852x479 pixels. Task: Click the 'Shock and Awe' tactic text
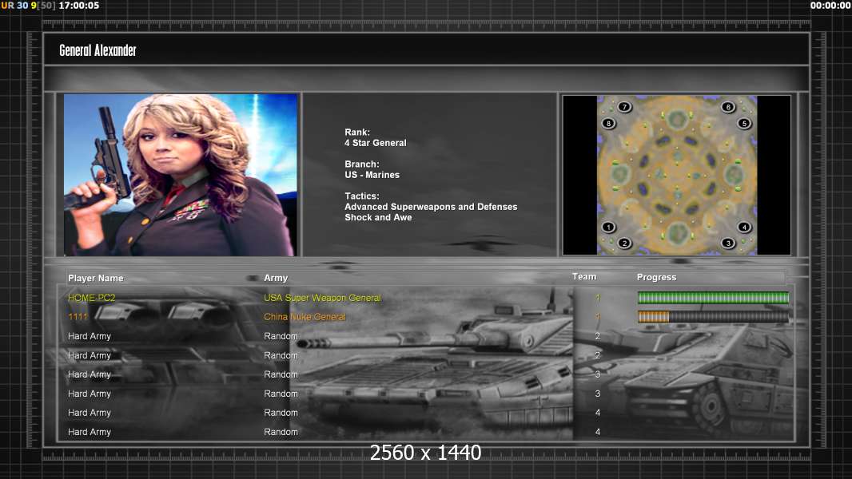(x=378, y=217)
